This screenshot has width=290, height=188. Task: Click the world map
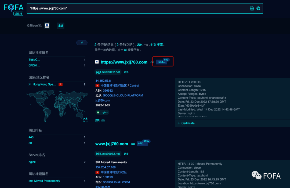pyautogui.click(x=57, y=106)
